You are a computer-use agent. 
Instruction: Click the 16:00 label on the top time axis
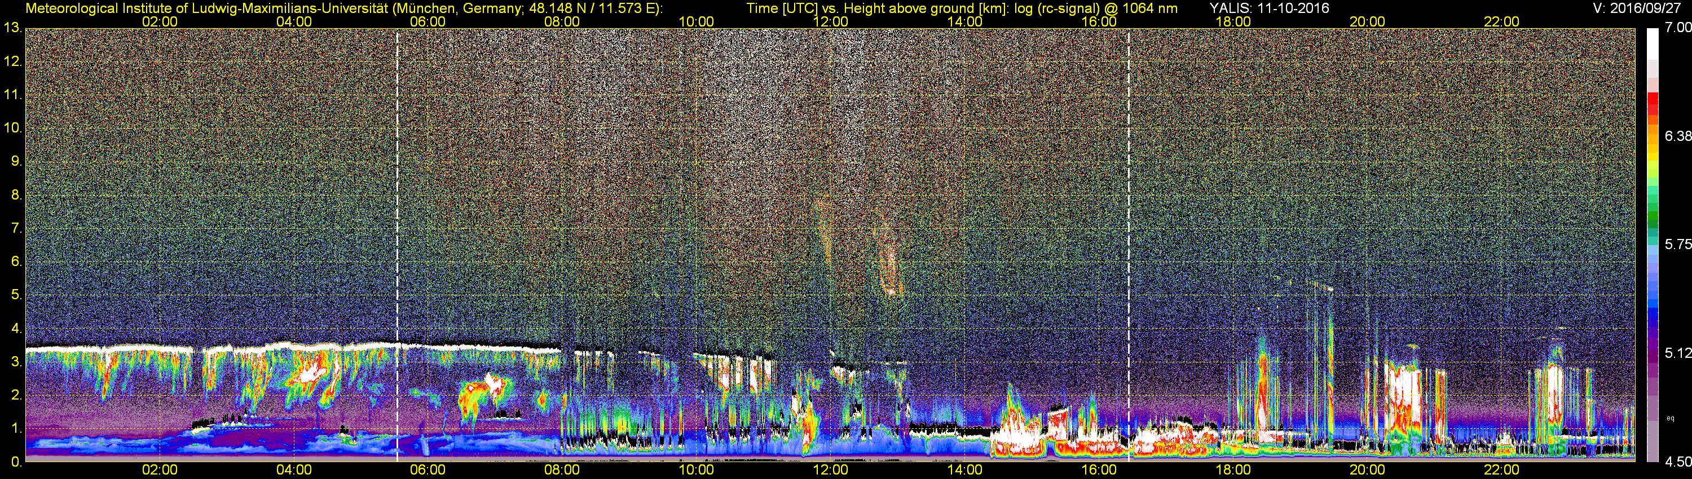tap(1099, 21)
